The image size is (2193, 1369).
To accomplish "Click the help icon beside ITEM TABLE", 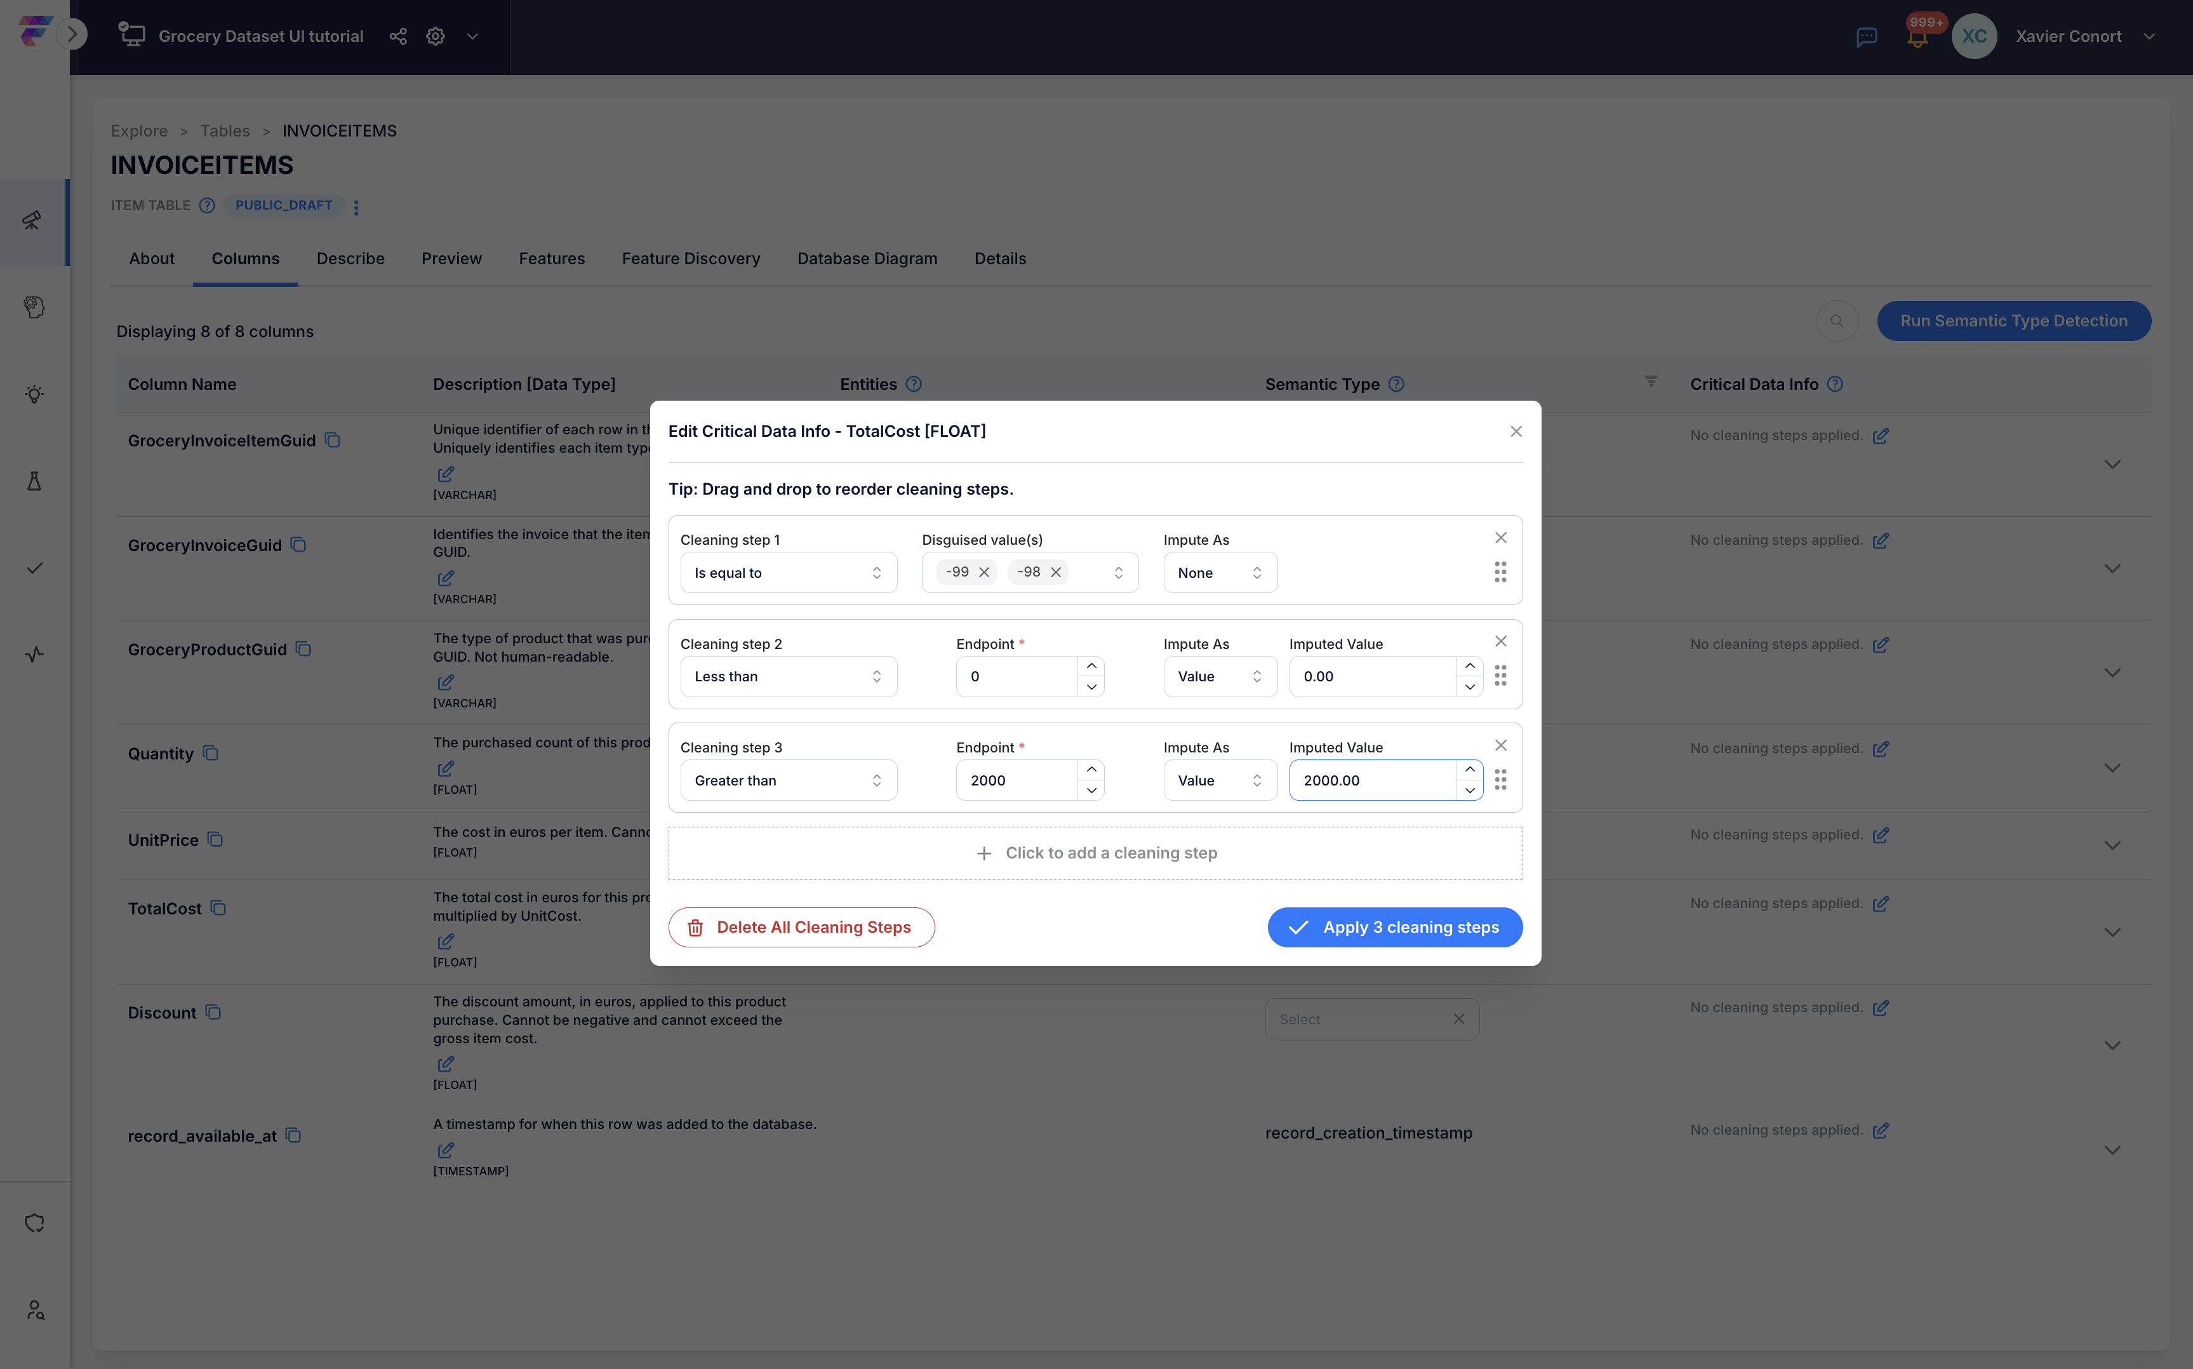I will click(x=207, y=206).
